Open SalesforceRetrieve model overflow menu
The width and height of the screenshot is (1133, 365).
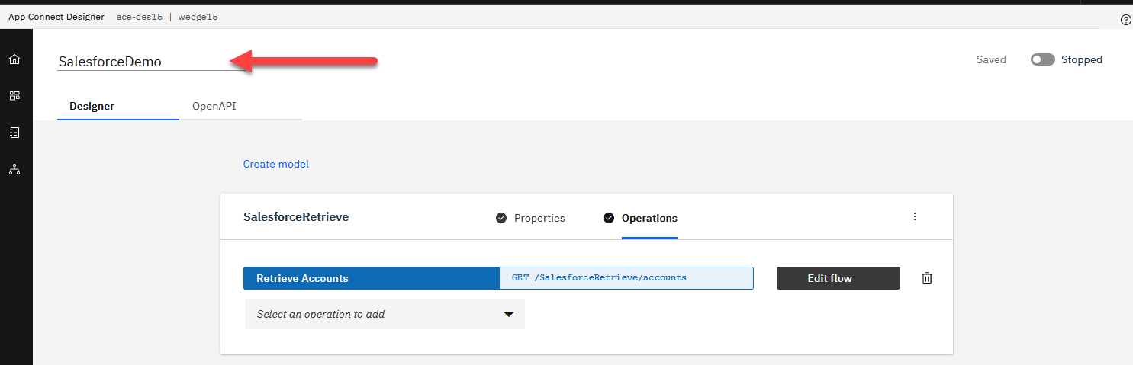915,216
